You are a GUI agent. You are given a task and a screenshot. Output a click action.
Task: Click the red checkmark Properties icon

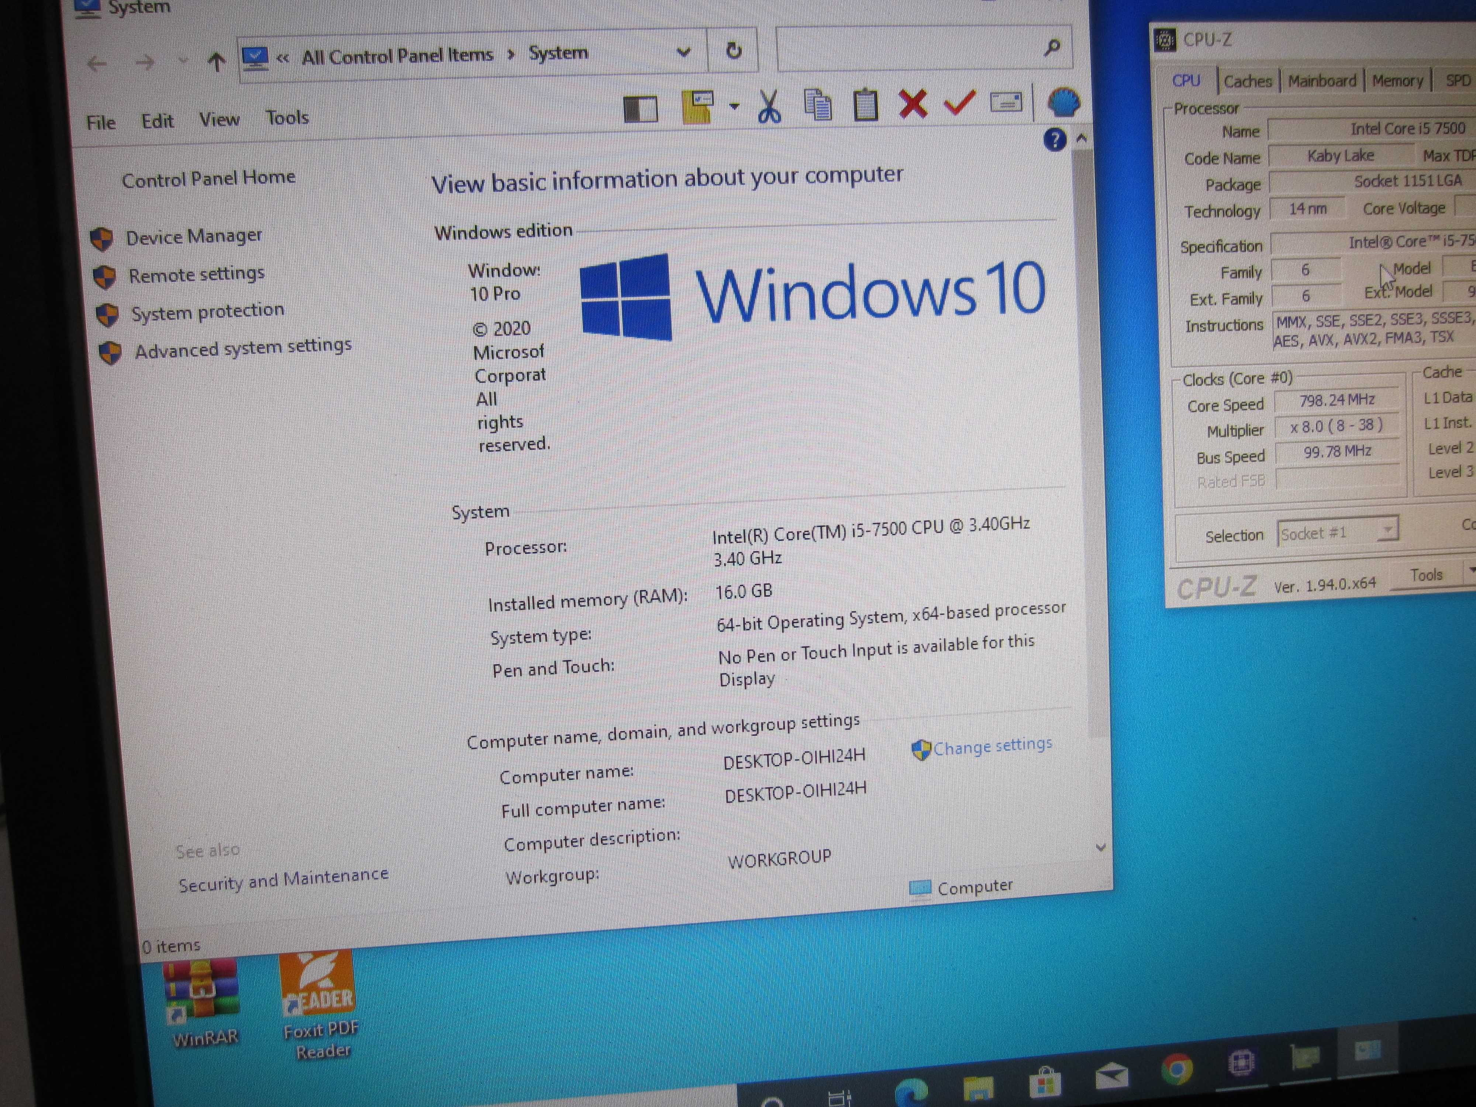click(x=959, y=103)
